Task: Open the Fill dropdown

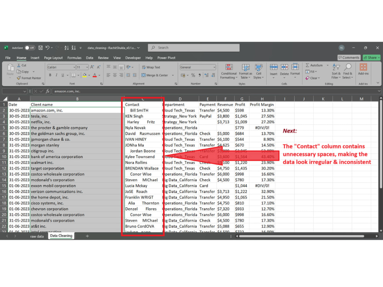Action: coord(311,72)
